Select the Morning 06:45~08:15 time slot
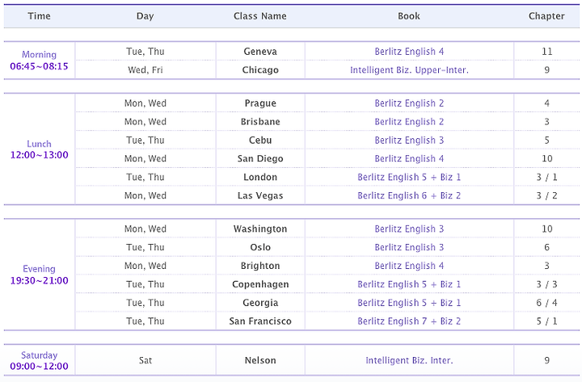The height and width of the screenshot is (382, 582). pyautogui.click(x=39, y=61)
